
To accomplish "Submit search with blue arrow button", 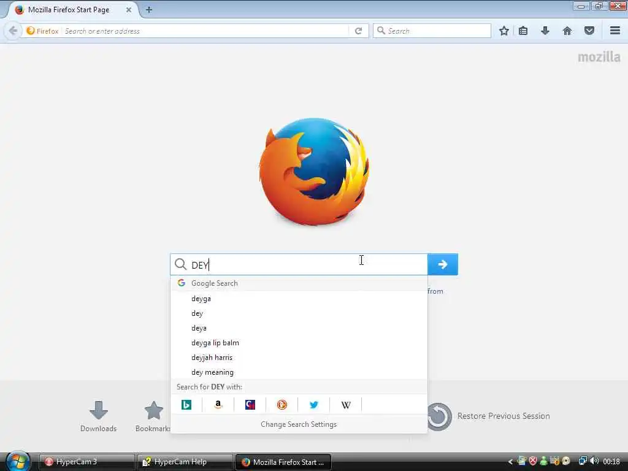I will click(x=443, y=264).
